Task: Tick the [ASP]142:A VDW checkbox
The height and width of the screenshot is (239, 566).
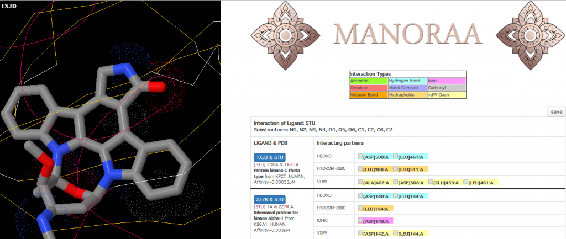Action: click(x=361, y=234)
